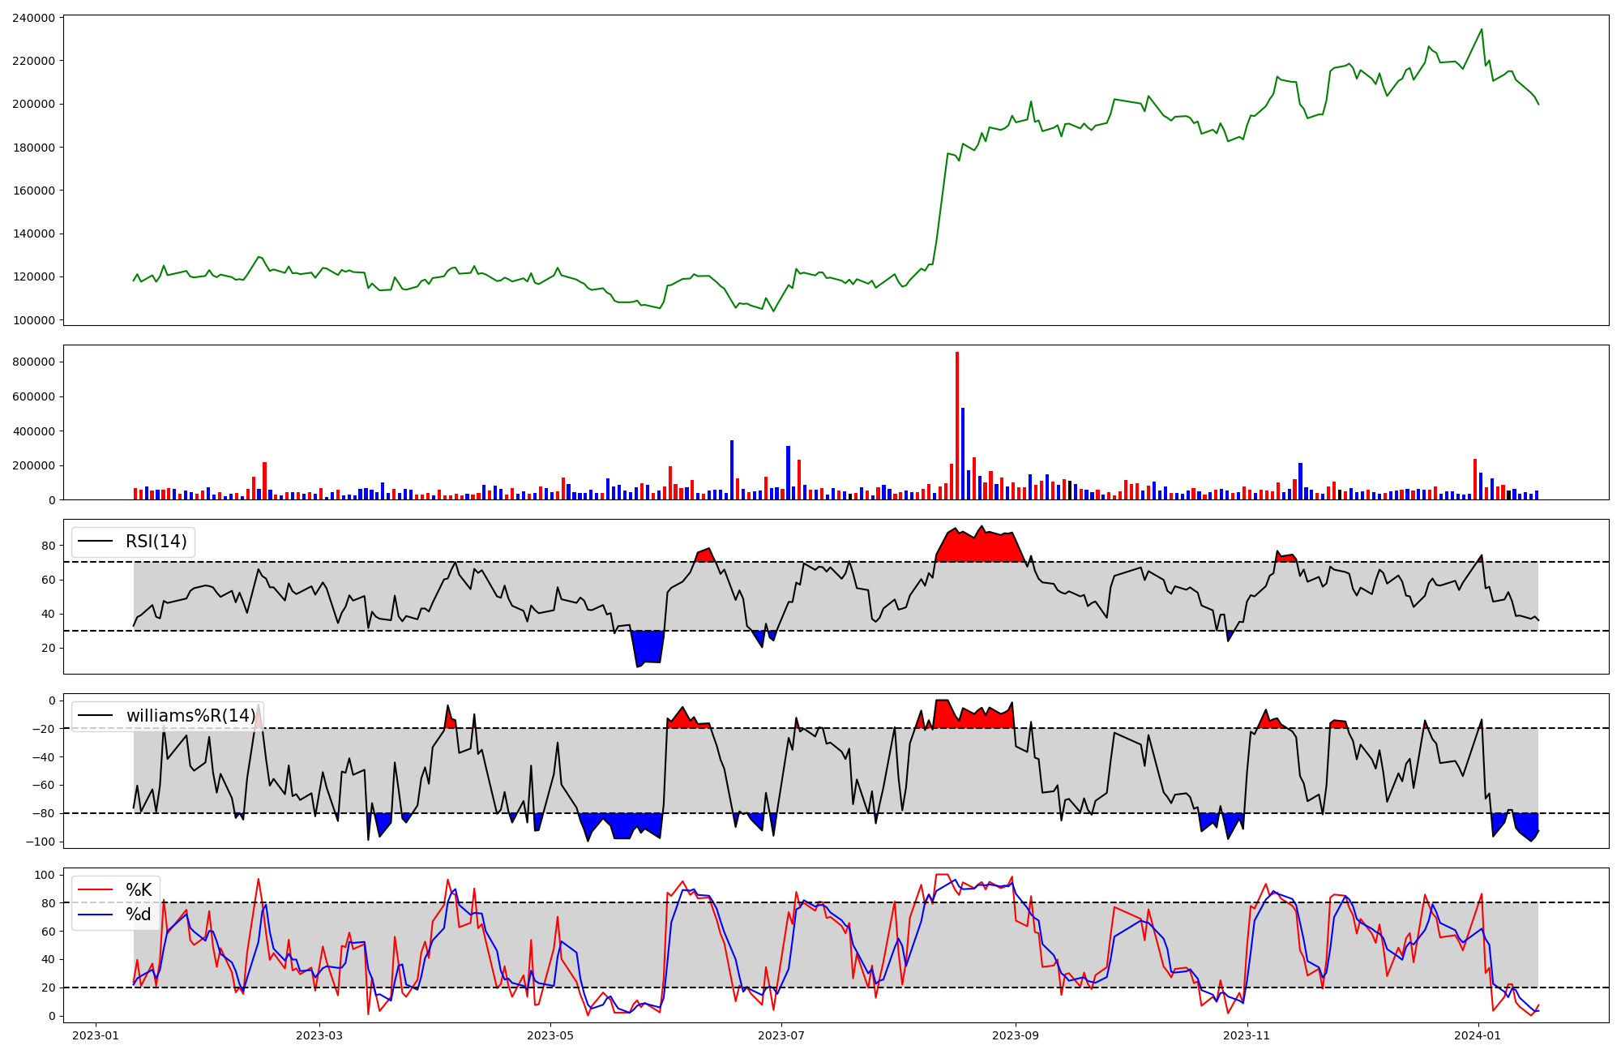The height and width of the screenshot is (1054, 1621).
Task: Click the 2023-05 x-axis tick label
Action: tap(550, 1035)
